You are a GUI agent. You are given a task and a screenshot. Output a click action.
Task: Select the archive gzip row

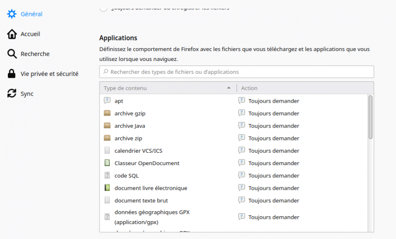click(x=234, y=114)
